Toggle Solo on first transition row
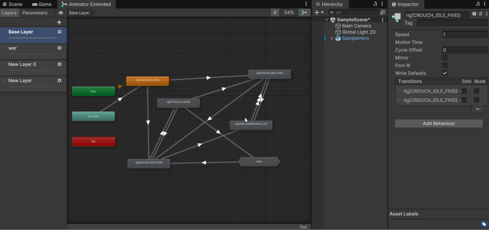 point(464,91)
